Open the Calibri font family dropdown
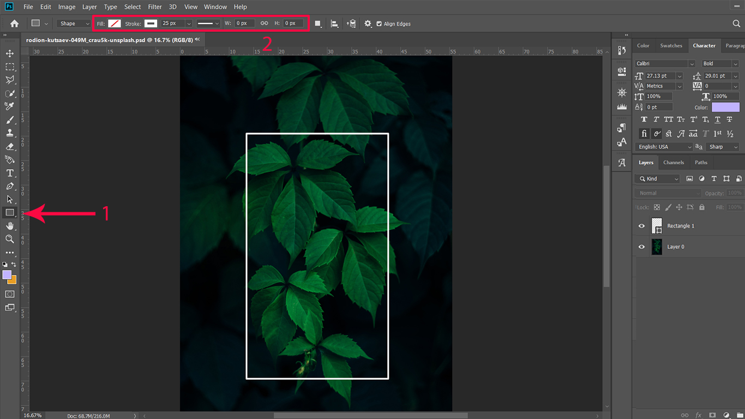 (665, 64)
